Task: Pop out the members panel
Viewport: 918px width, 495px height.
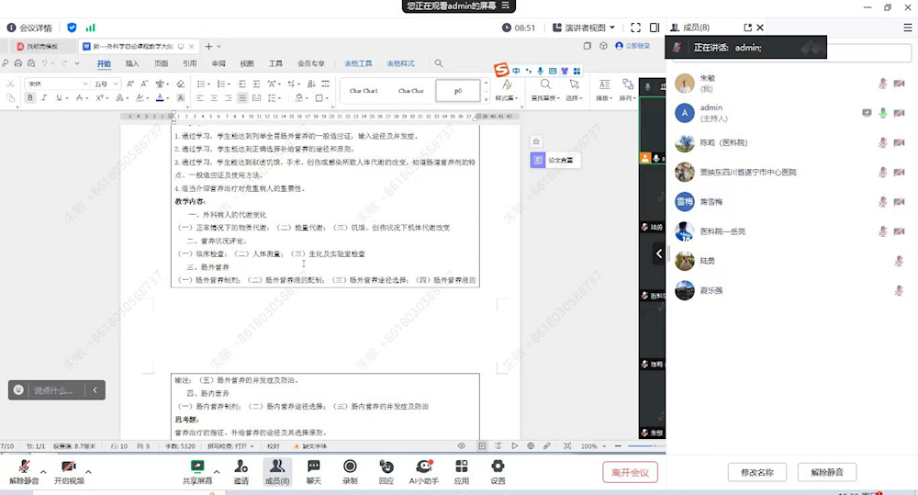Action: (x=747, y=28)
